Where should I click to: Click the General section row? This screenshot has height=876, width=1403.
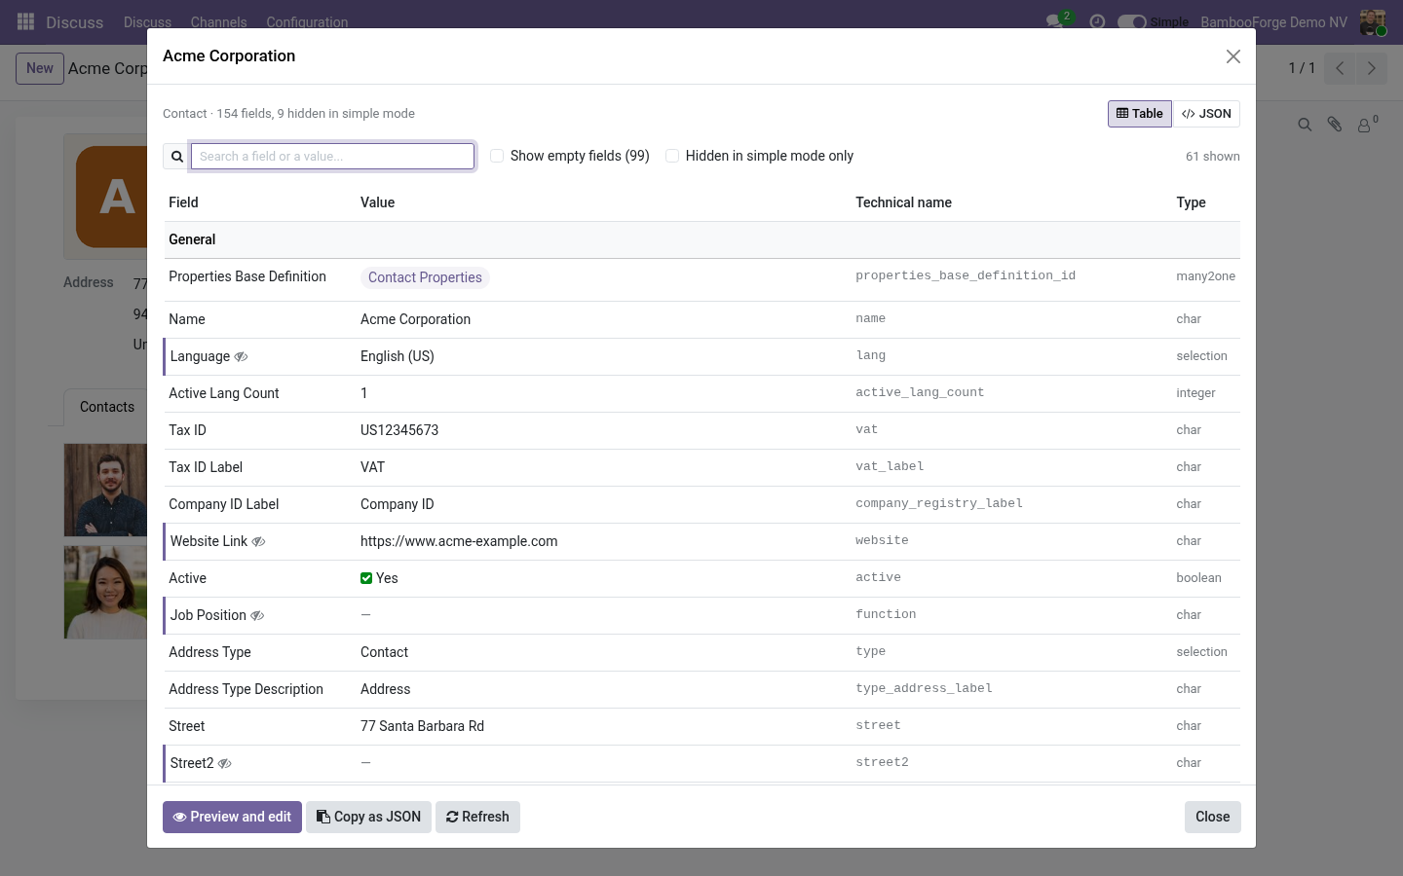coord(701,239)
